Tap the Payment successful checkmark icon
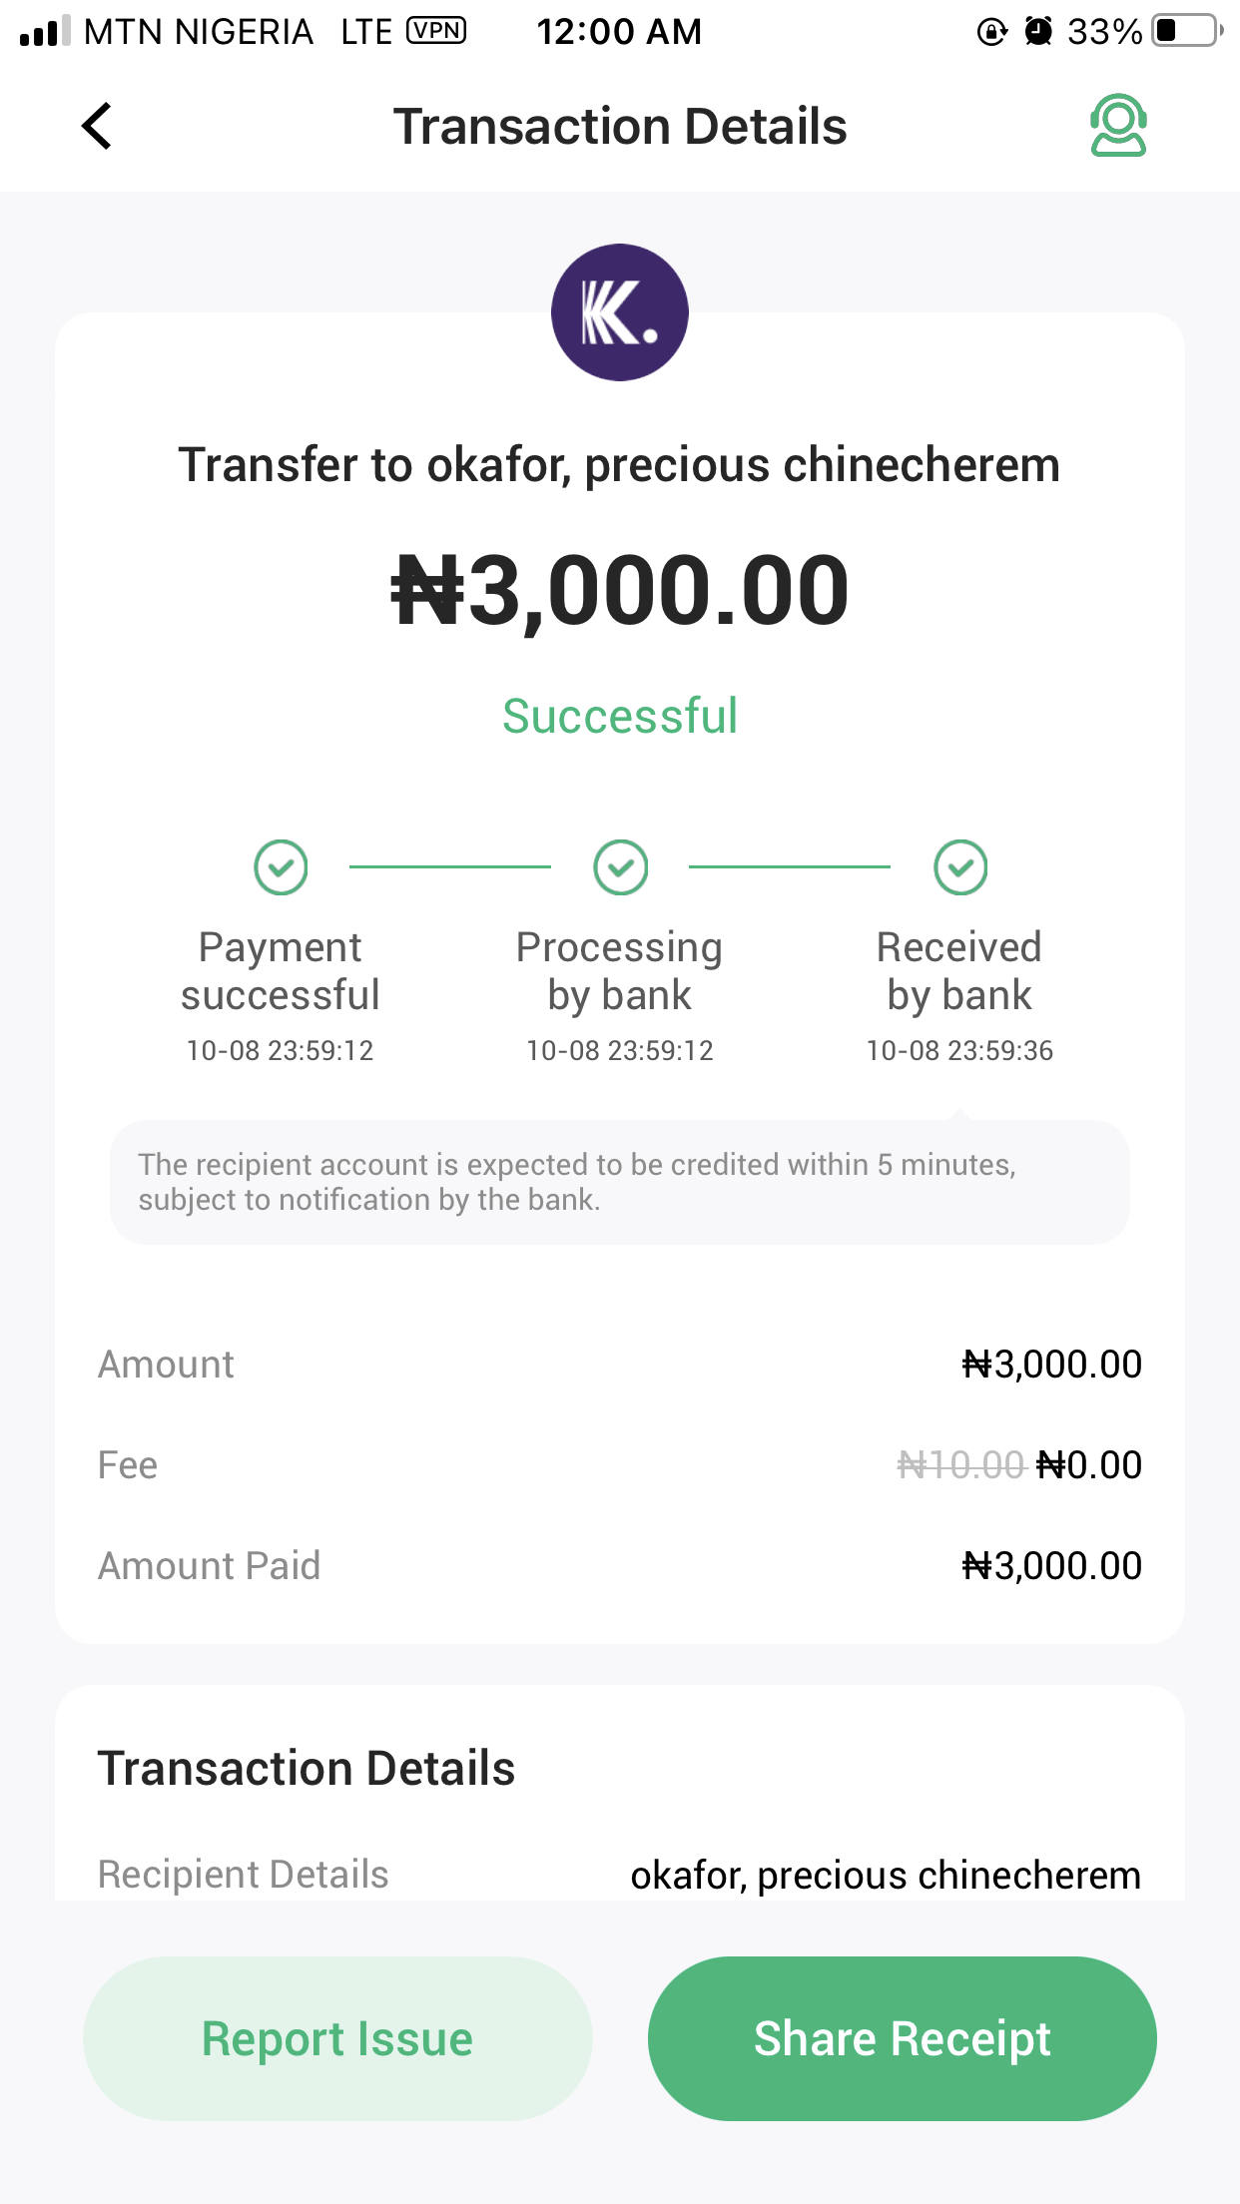Screen dimensions: 1240x2204 coord(281,867)
